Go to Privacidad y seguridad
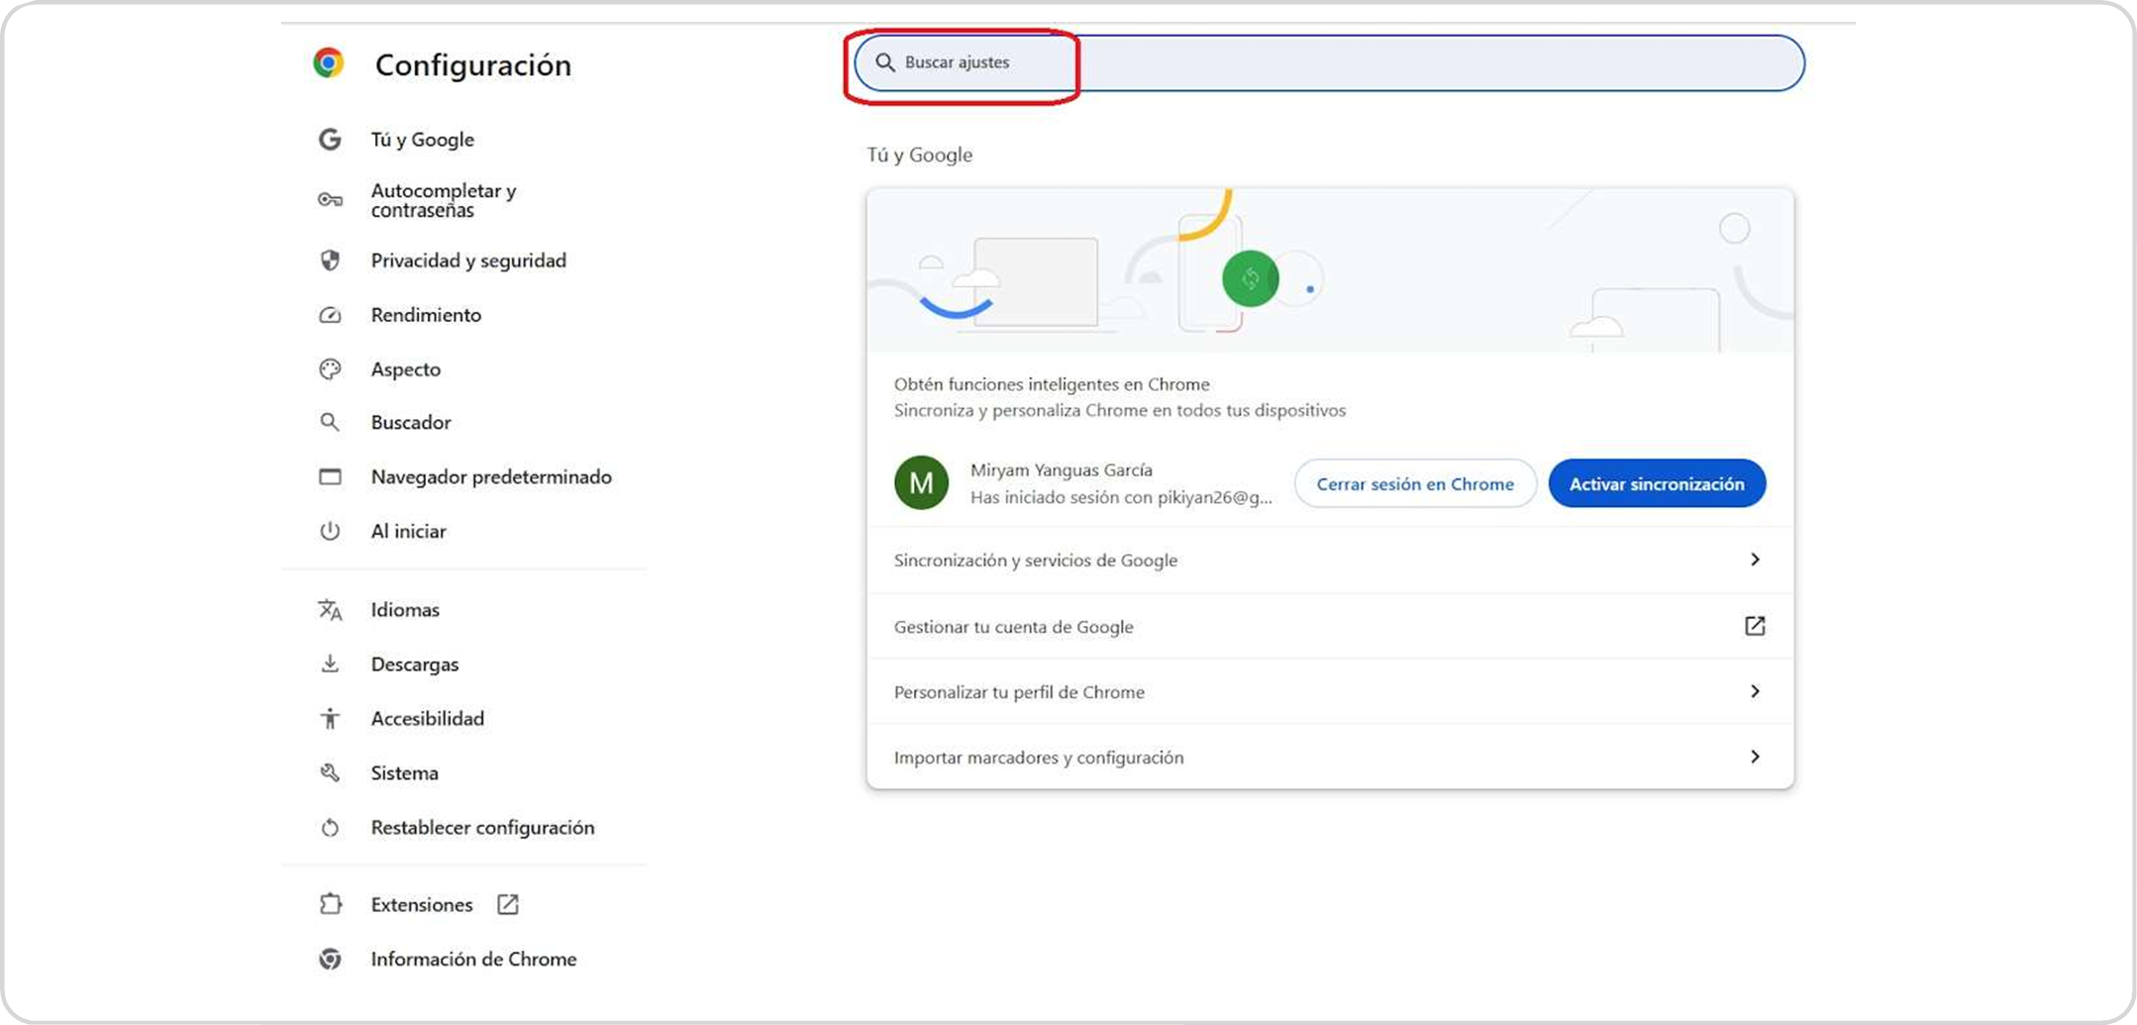Viewport: 2137px width, 1025px height. click(468, 260)
